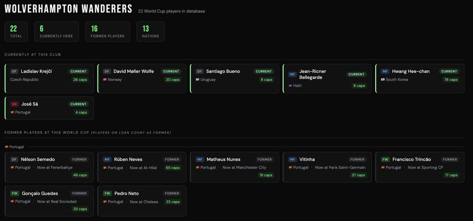473x221 pixels.
Task: Click the 22 Total stat box
Action: point(16,32)
